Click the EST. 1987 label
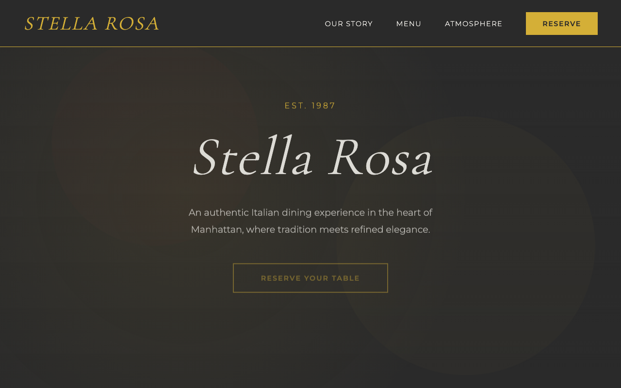 click(310, 105)
